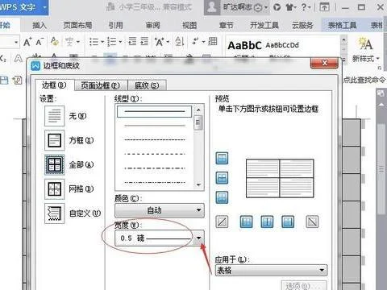Open the 颜色 (Color) 自动 dropdown
387x290 pixels.
pos(160,210)
